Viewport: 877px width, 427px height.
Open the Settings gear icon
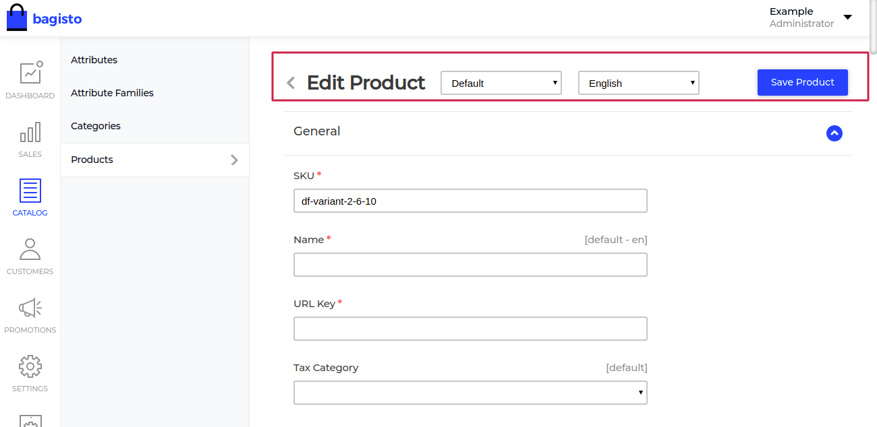tap(30, 367)
